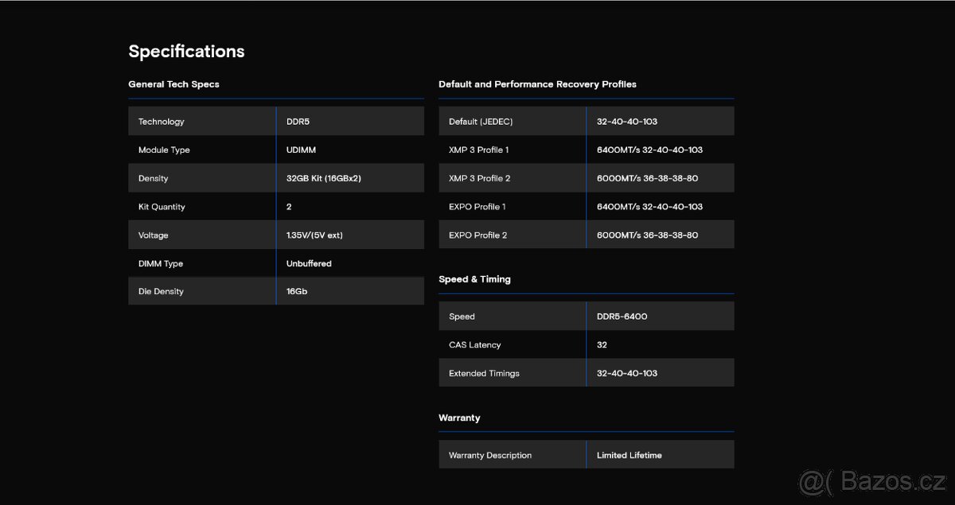955x505 pixels.
Task: Click the Limited Lifetime warranty value
Action: coord(629,456)
